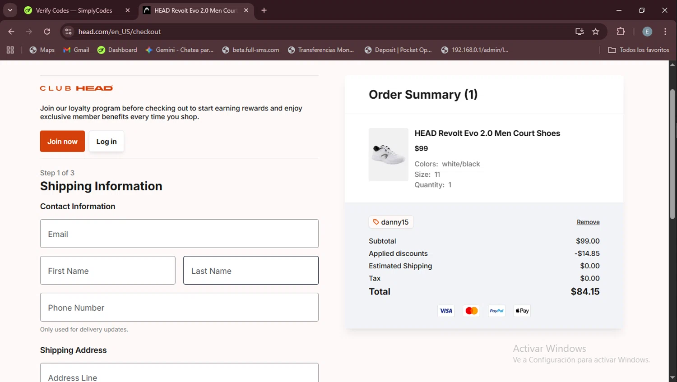Bookmark this page with the star icon
Image resolution: width=677 pixels, height=382 pixels.
point(596,32)
